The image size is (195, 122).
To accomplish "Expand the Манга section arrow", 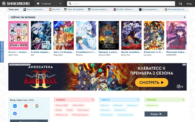I will tap(138, 100).
